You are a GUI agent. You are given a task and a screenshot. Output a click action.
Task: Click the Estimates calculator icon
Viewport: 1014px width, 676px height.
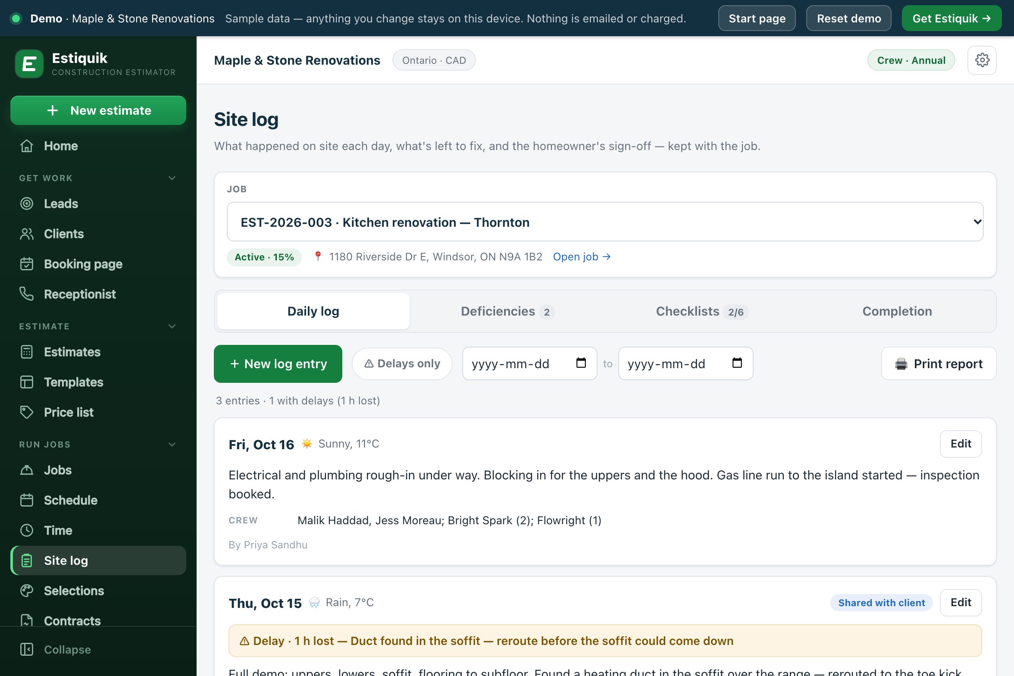27,352
